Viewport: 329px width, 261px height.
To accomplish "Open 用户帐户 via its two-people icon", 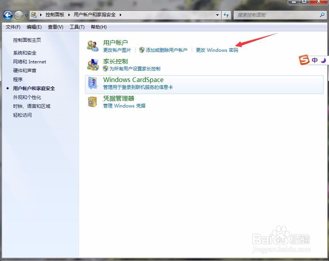I will pos(92,45).
